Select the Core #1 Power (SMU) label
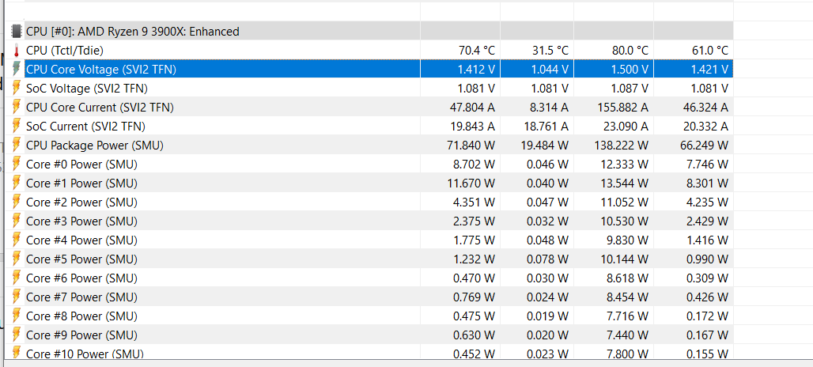The image size is (813, 367). click(x=81, y=183)
